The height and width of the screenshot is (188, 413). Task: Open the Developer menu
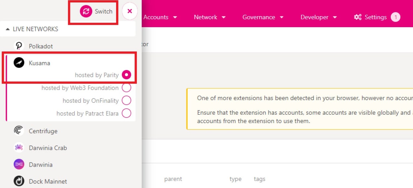tap(319, 17)
